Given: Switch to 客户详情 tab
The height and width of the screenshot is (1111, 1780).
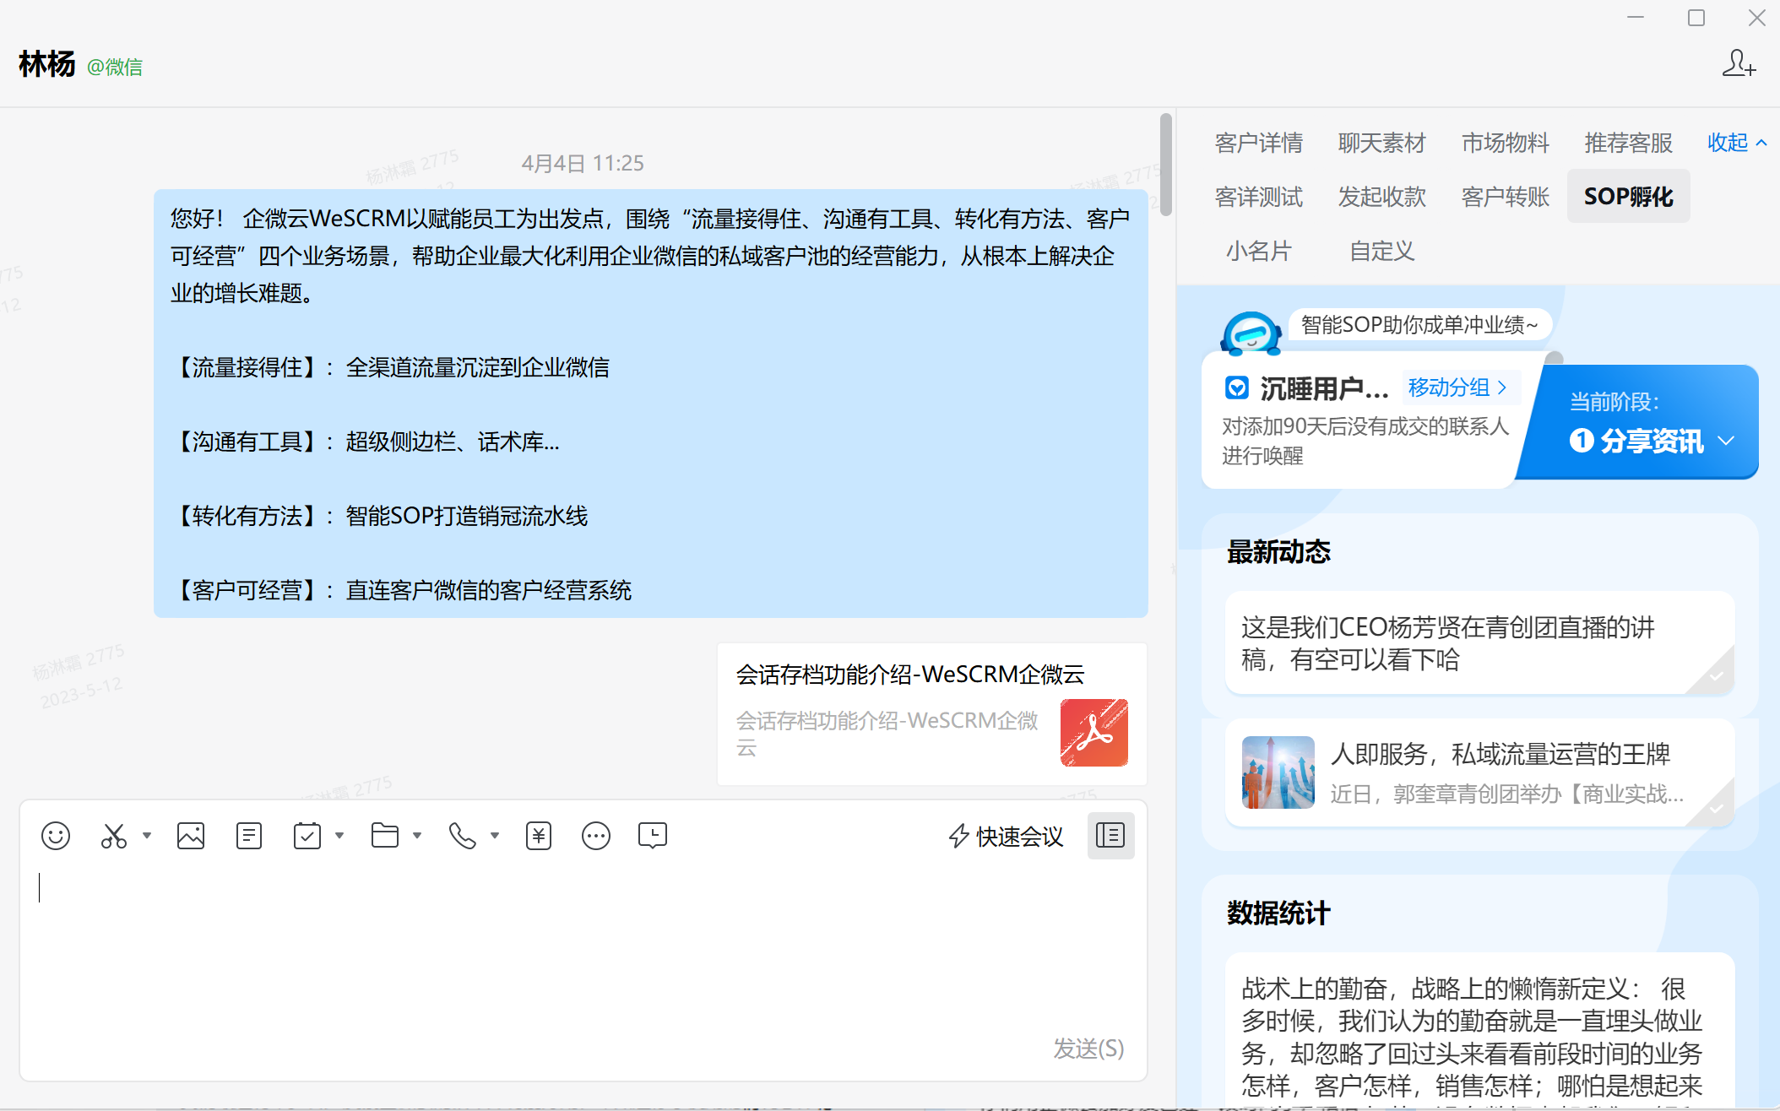Looking at the screenshot, I should (1259, 143).
